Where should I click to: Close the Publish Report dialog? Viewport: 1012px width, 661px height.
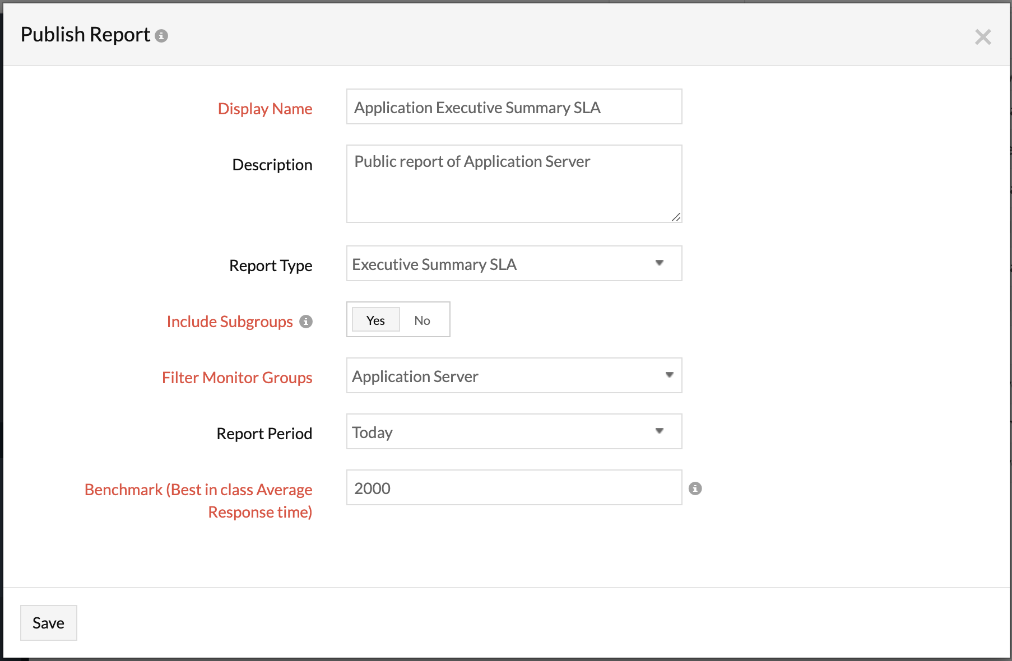(982, 37)
